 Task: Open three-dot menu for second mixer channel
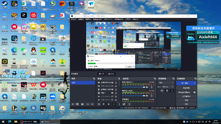pos(152,96)
